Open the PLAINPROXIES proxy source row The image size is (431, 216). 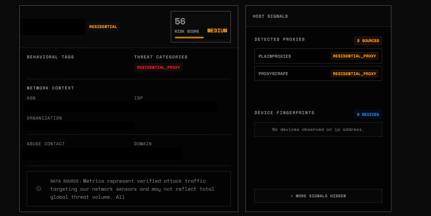point(318,56)
